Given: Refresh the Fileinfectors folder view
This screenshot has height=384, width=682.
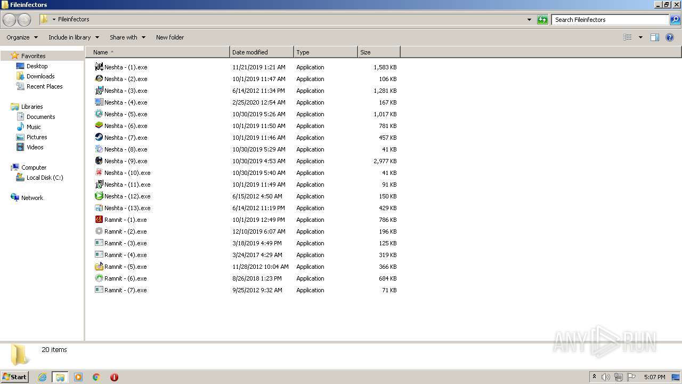Looking at the screenshot, I should tap(542, 20).
